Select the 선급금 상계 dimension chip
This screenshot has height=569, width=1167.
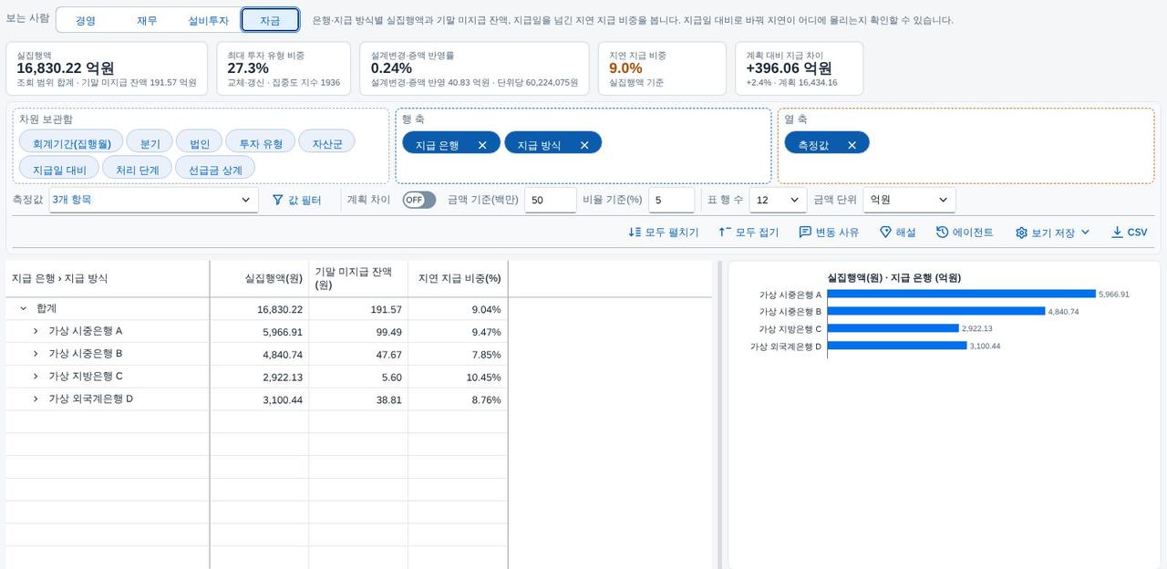coord(215,170)
